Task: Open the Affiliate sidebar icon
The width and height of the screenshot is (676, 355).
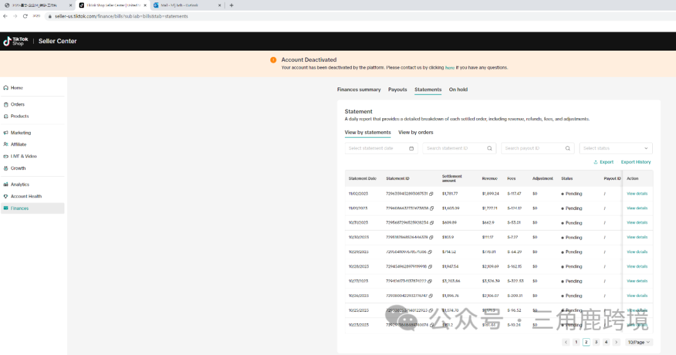Action: tap(6, 144)
